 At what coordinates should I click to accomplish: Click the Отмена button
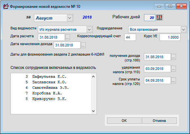159,121
